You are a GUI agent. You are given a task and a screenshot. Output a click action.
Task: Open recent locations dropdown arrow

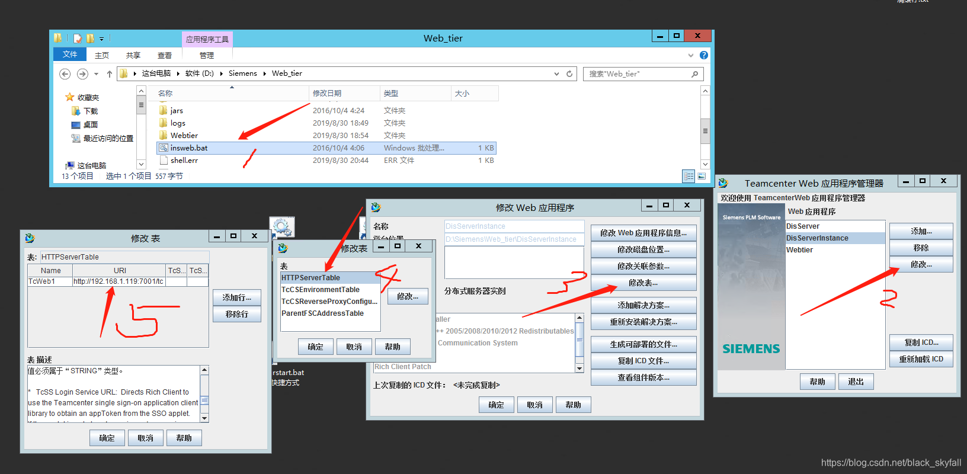pos(96,74)
